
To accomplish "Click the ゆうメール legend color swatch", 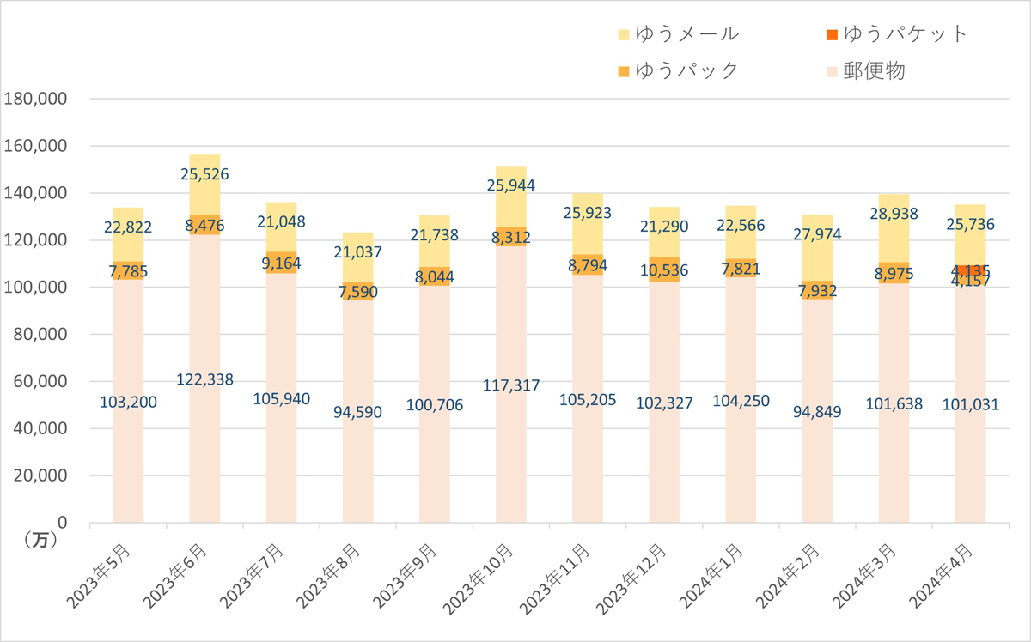I will point(624,35).
